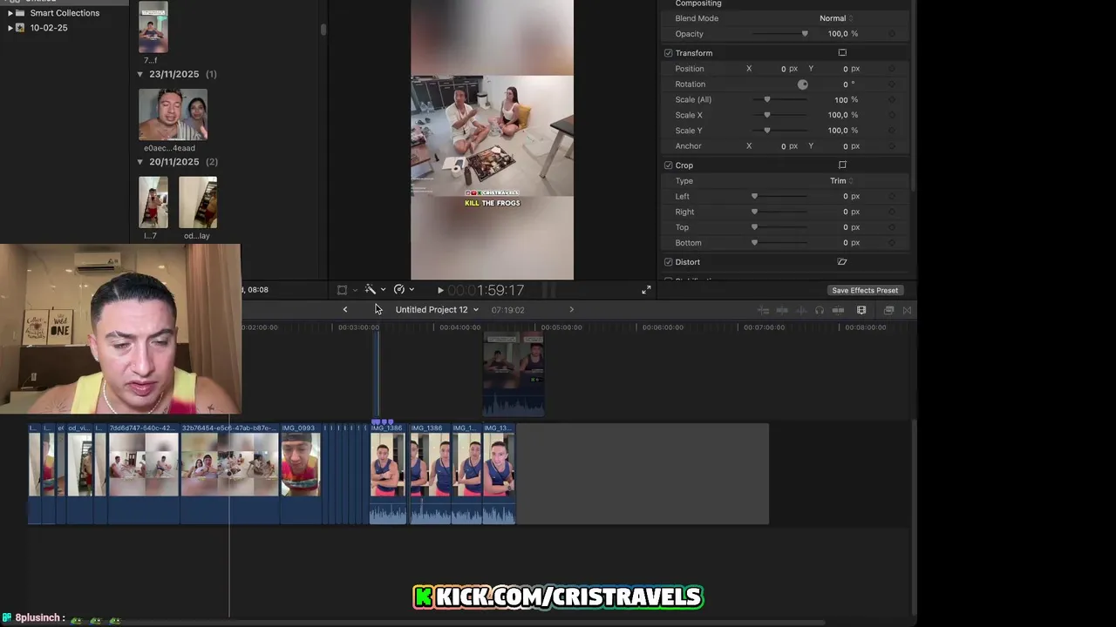
Task: Click the Transform on-screen controls icon
Action: coord(842,53)
